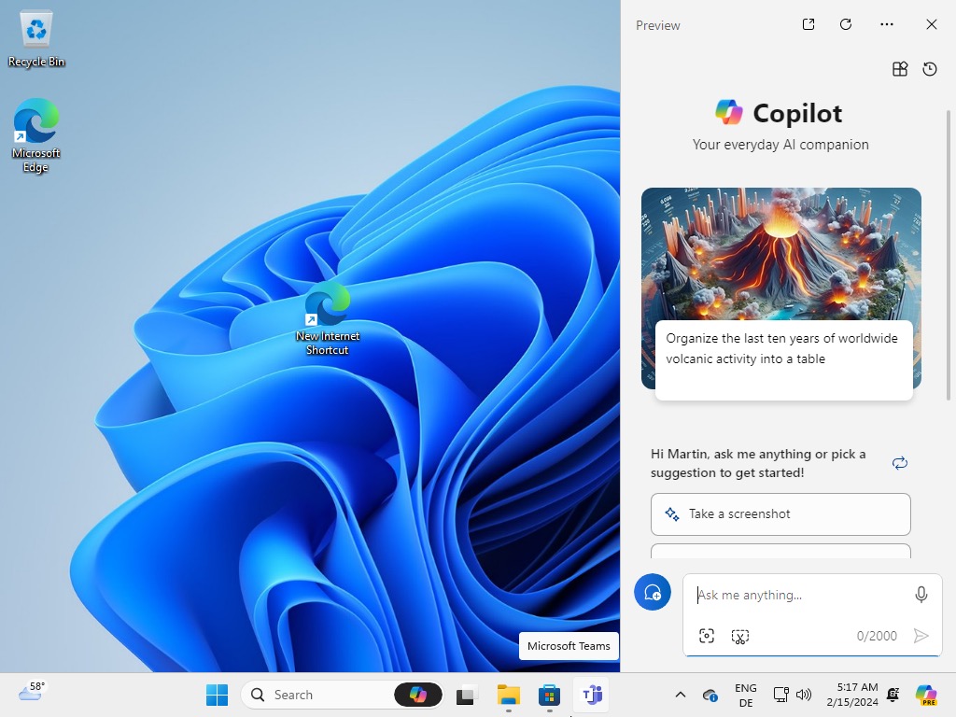Open Copilot chat history
Image resolution: width=956 pixels, height=717 pixels.
coord(930,69)
